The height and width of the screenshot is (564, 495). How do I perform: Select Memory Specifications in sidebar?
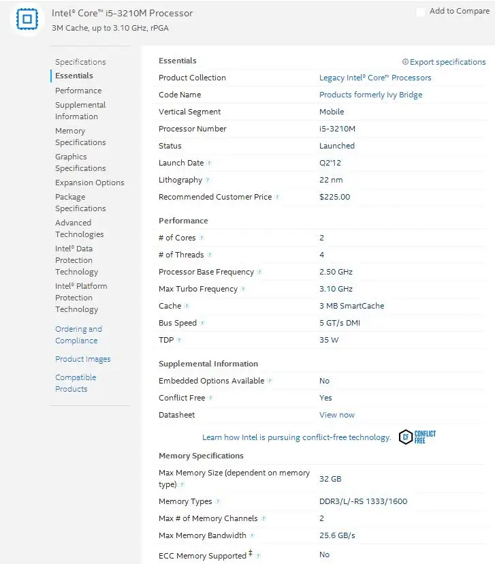[x=80, y=137]
